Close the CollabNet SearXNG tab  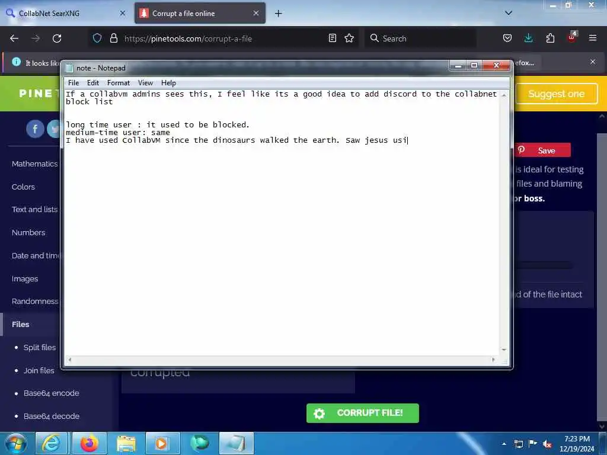tap(123, 13)
